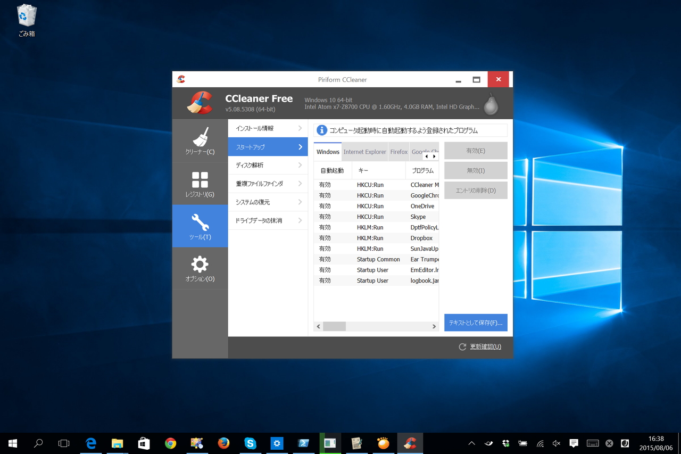681x454 pixels.
Task: Select the Startup Common key row
Action: click(376, 259)
